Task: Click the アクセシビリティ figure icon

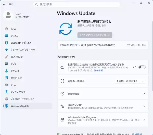Action: (x=6, y=92)
